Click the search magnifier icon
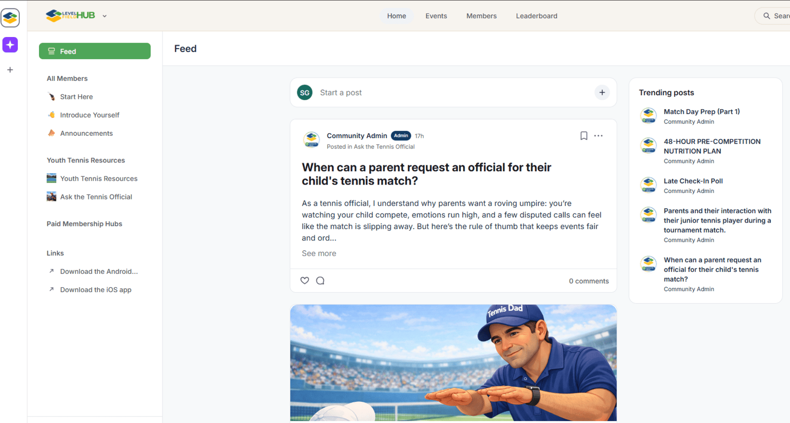The width and height of the screenshot is (790, 423). pyautogui.click(x=767, y=16)
